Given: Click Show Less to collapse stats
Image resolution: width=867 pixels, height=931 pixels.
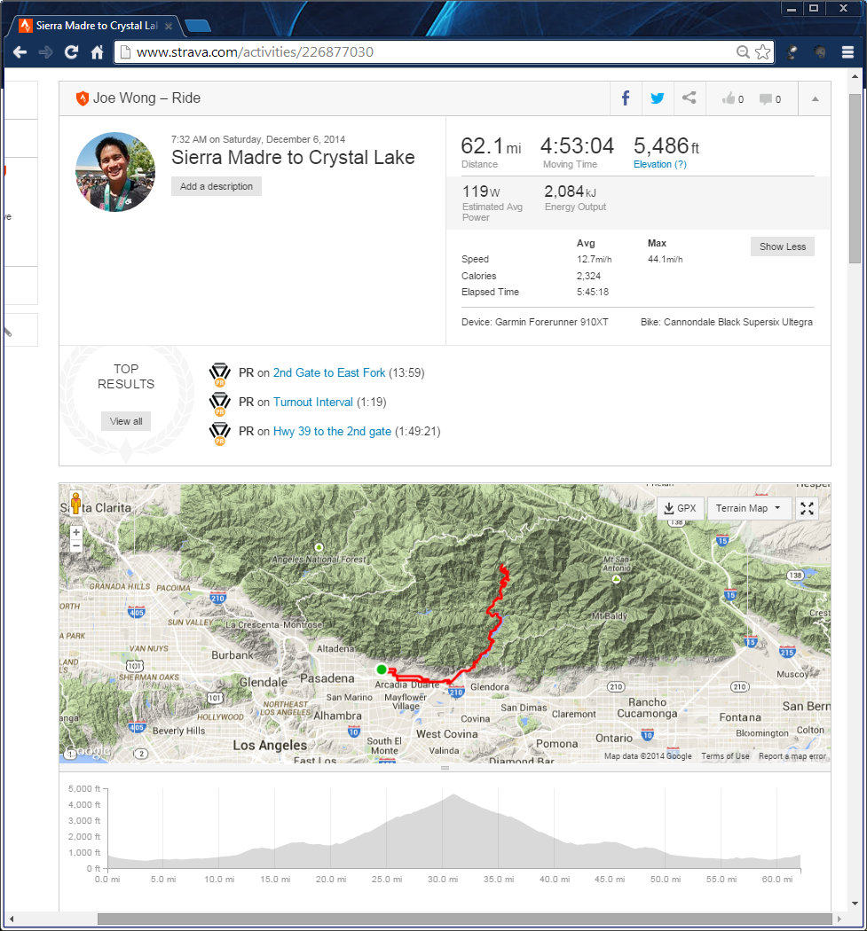Looking at the screenshot, I should [x=782, y=246].
